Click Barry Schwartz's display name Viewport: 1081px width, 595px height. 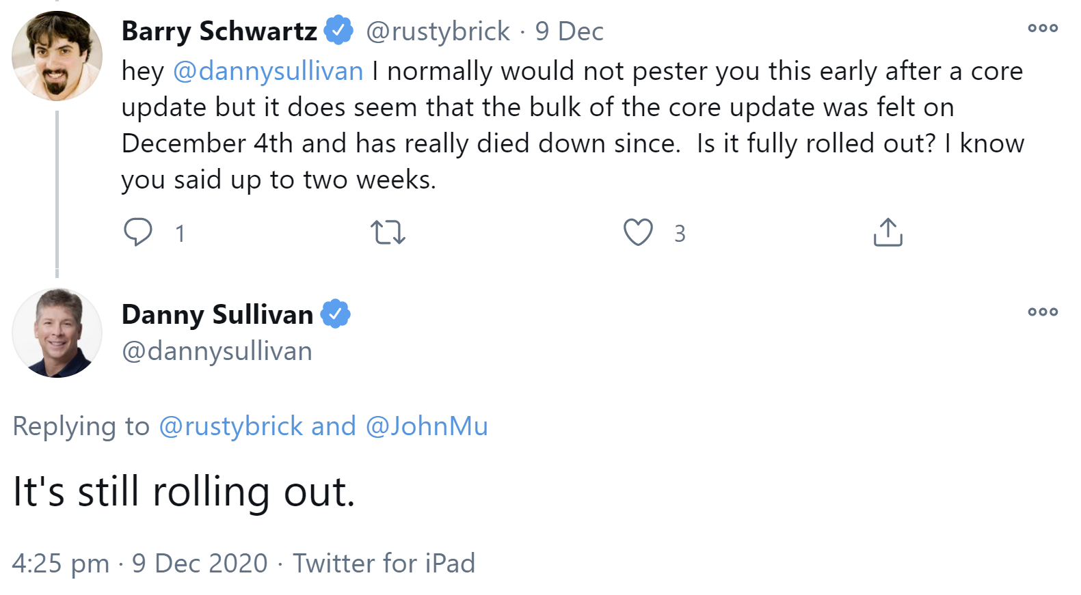point(219,30)
